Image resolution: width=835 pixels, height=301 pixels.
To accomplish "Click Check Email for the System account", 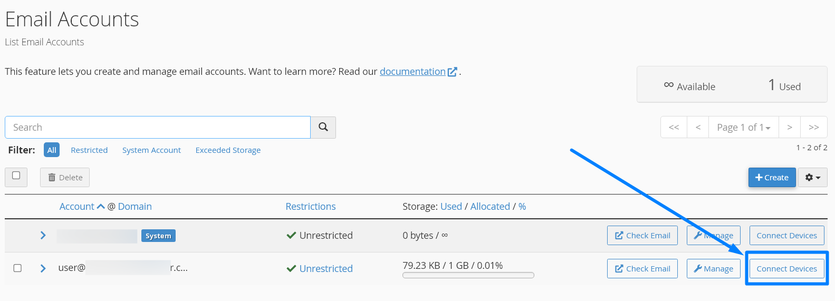I will 642,236.
